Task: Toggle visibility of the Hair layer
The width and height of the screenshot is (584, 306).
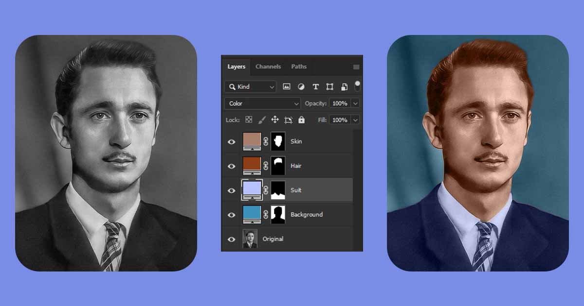Action: [232, 166]
